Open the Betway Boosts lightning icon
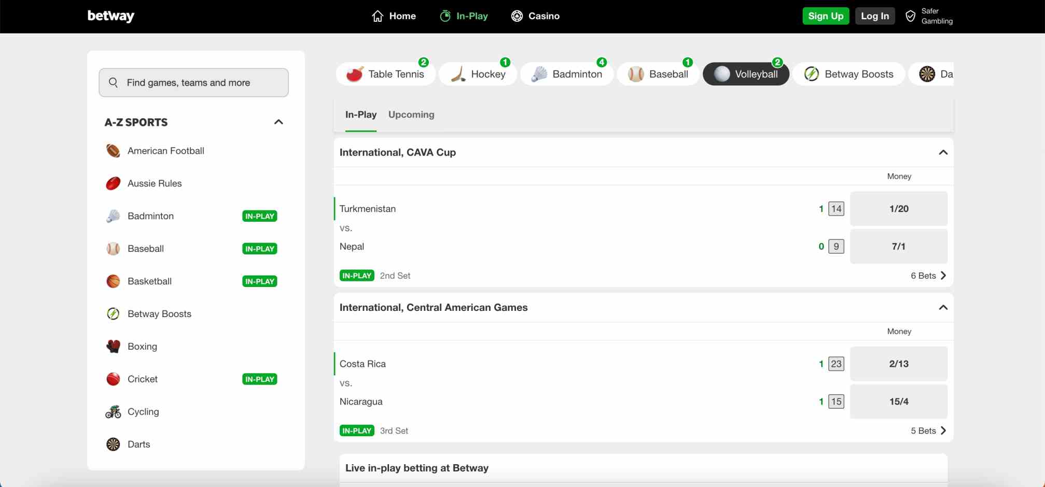Viewport: 1045px width, 487px height. coord(812,74)
